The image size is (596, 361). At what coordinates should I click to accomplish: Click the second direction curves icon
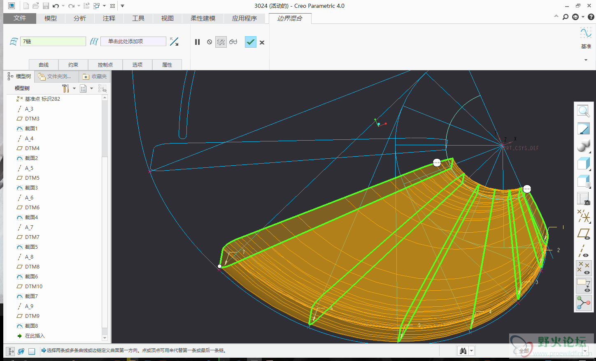(94, 42)
